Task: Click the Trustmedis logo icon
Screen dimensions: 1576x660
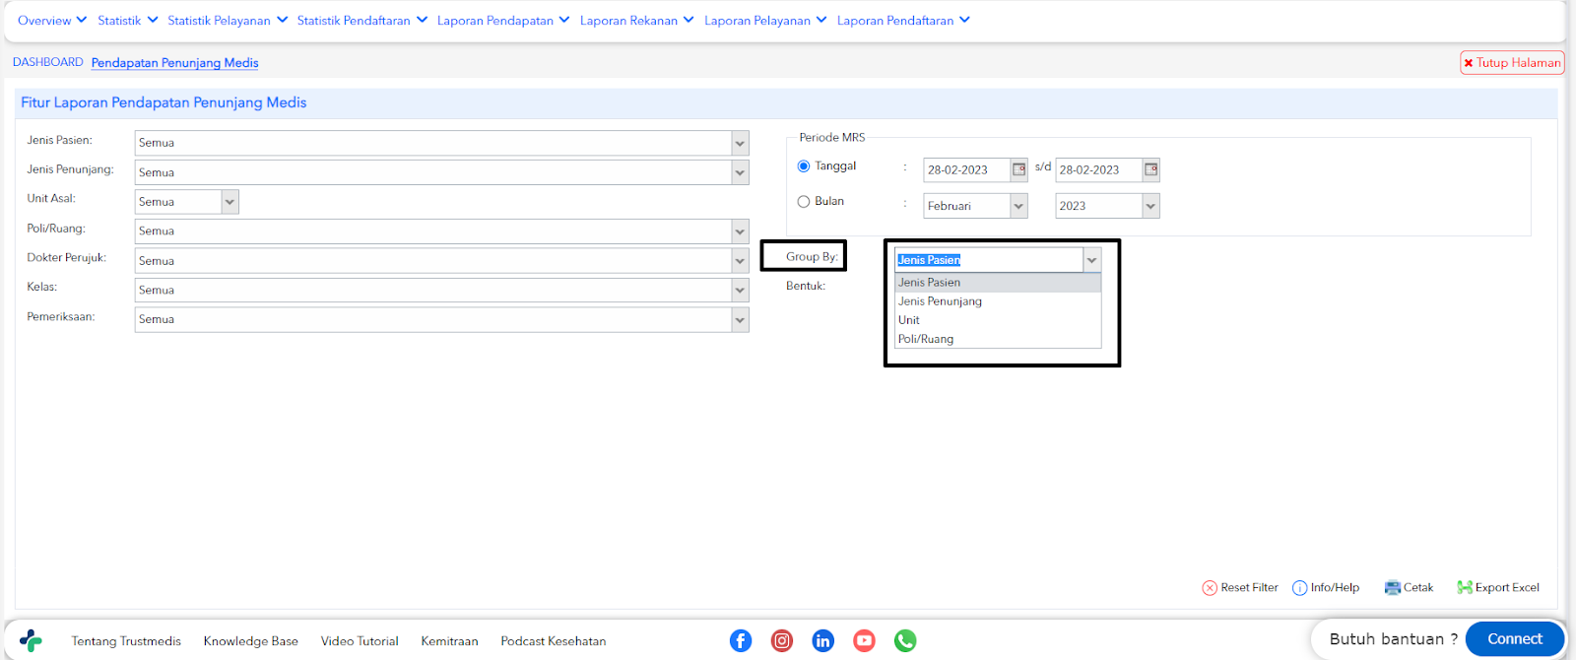Action: [x=31, y=641]
